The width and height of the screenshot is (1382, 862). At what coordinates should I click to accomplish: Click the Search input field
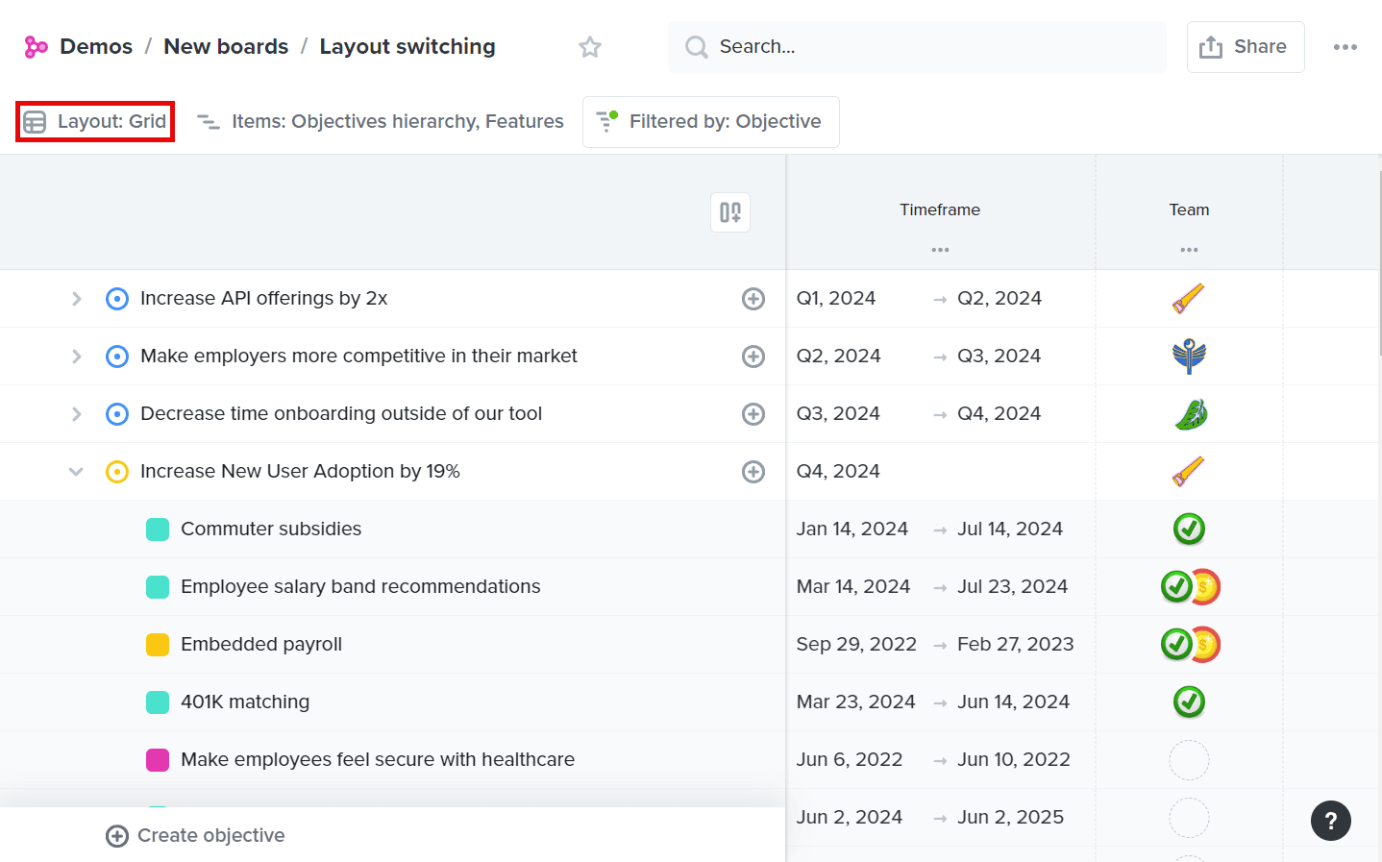pos(917,47)
